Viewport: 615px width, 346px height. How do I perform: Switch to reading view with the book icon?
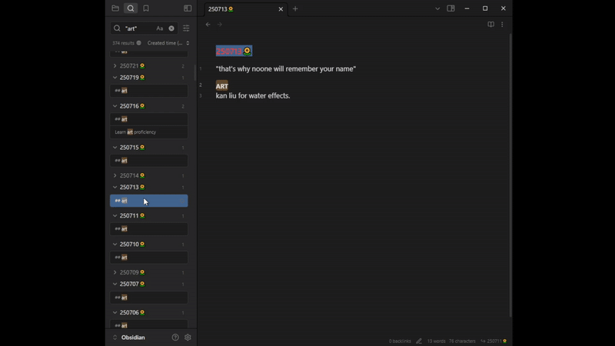(490, 25)
